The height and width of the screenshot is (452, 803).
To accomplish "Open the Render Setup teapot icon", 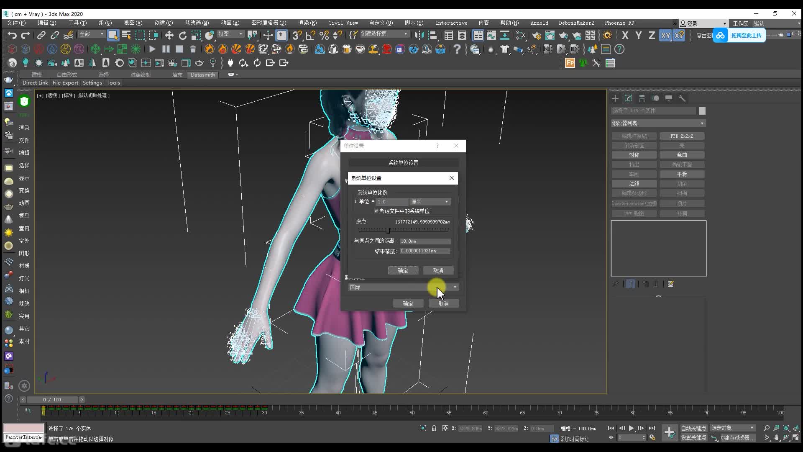I will [537, 35].
